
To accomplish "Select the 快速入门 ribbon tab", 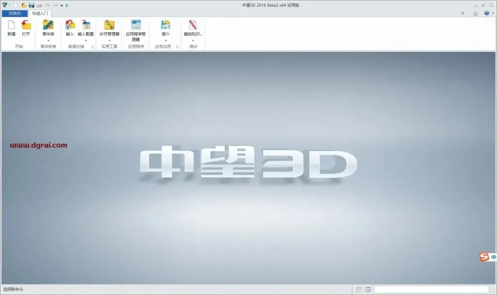I will [x=40, y=13].
